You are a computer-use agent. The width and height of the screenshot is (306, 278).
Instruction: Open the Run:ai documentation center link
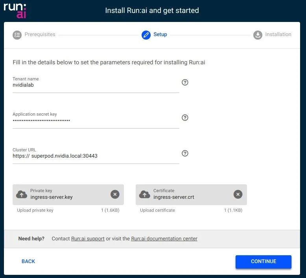(164, 239)
